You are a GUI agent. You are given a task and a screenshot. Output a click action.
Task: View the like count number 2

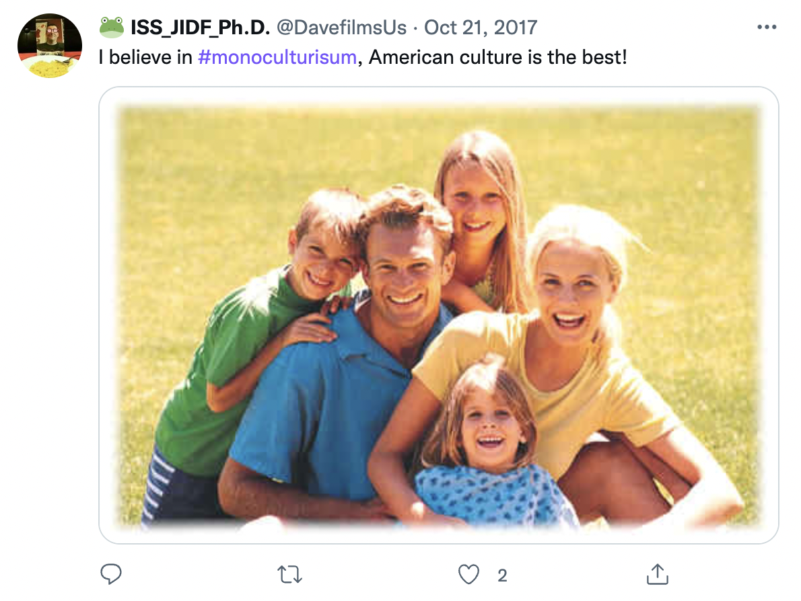tap(502, 575)
